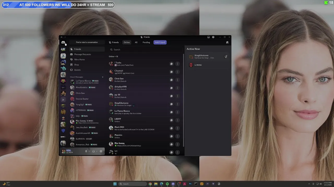Open more options for Mack Milli

177,128
